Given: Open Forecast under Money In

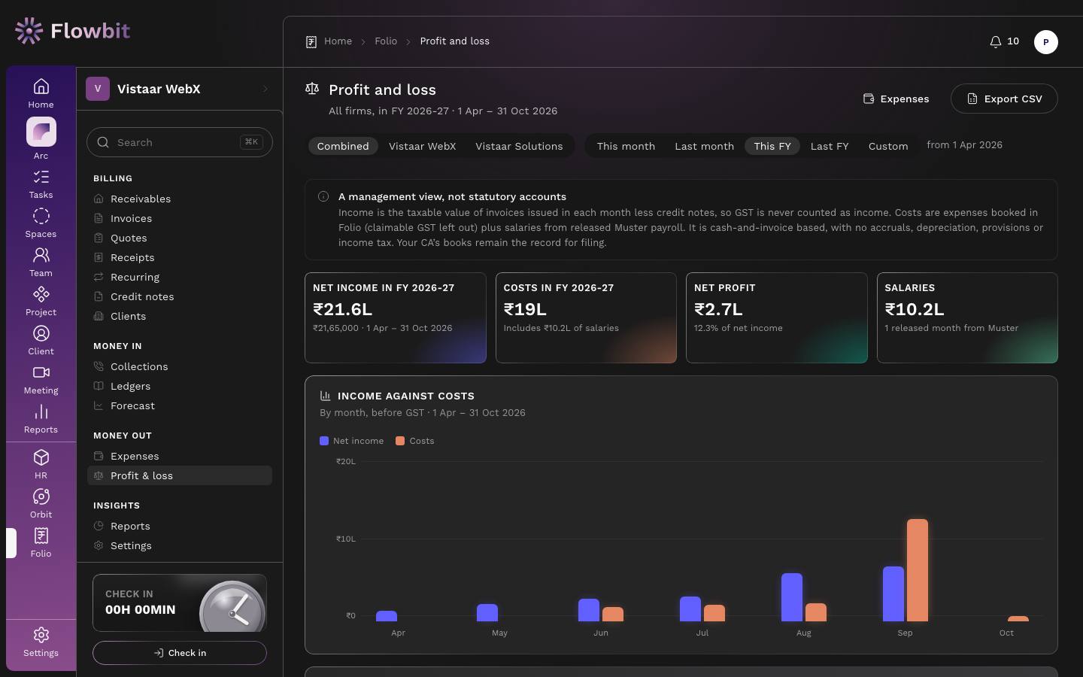Looking at the screenshot, I should click(132, 405).
